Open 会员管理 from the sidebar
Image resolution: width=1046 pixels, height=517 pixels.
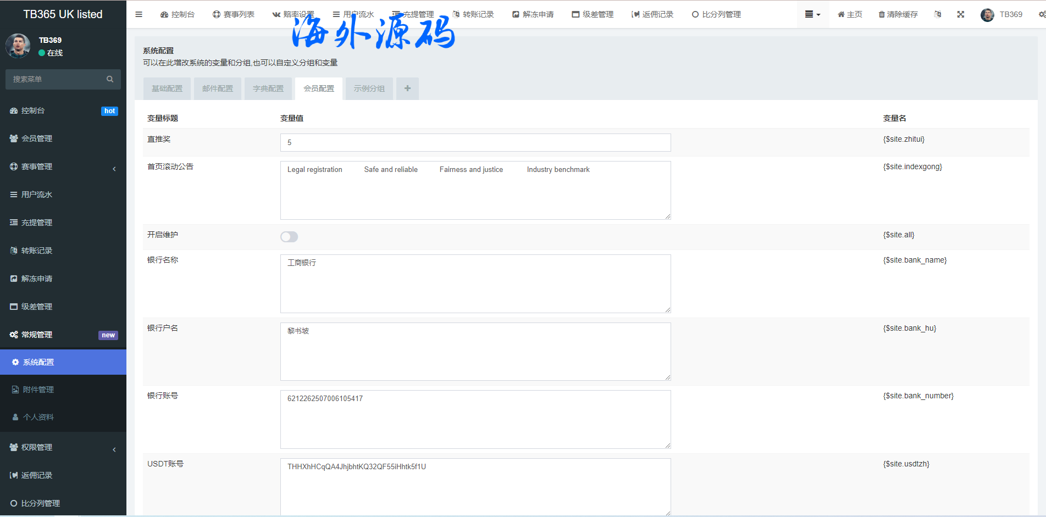(x=37, y=138)
